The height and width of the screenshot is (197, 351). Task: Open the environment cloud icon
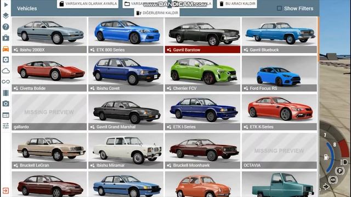tap(6, 71)
